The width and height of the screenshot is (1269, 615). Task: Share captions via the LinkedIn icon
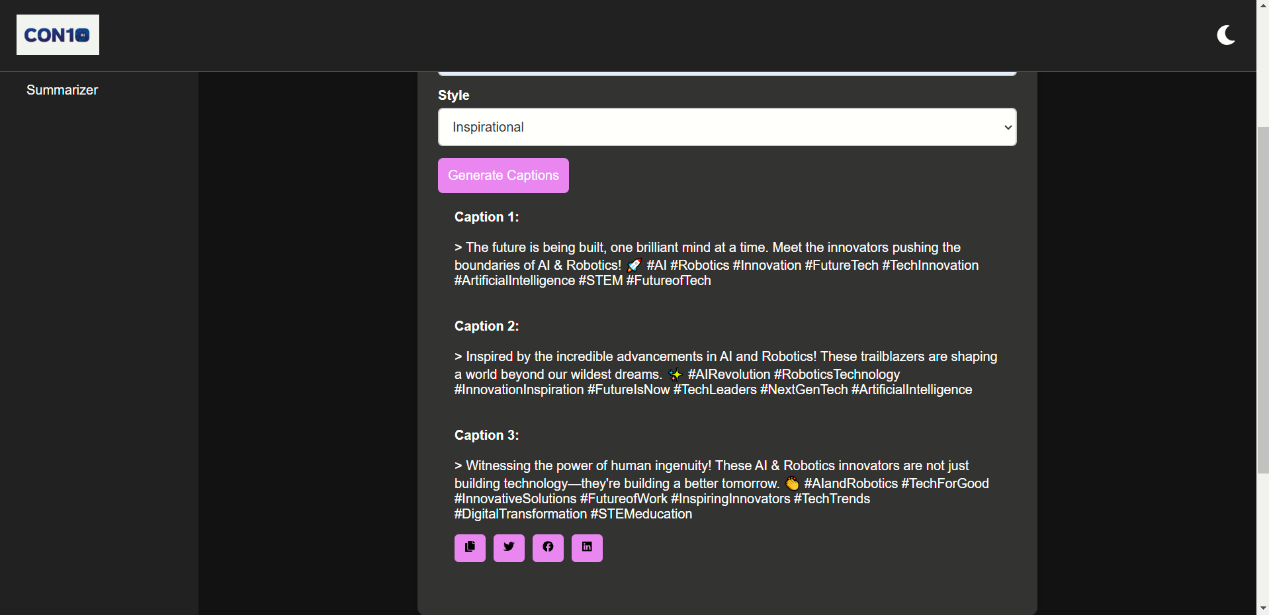(587, 548)
